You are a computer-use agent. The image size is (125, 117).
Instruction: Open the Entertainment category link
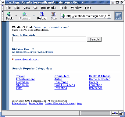[25, 79]
